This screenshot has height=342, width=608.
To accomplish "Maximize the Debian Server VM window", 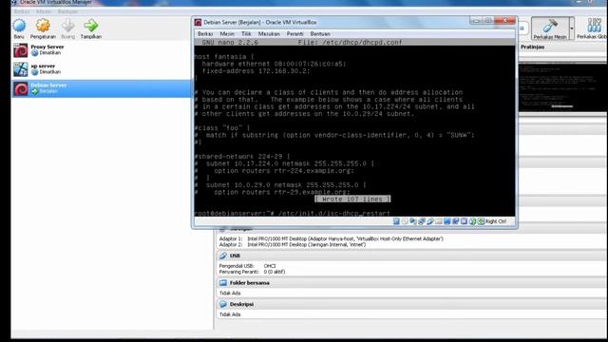I will click(488, 21).
